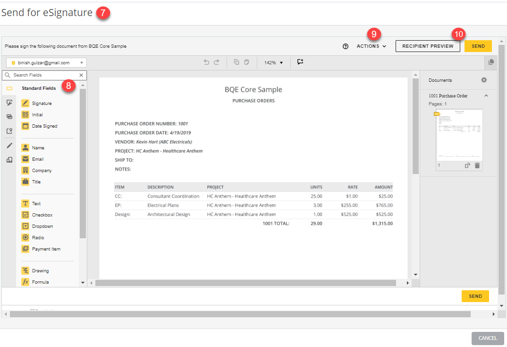Click the rotate page icon under thumbnail
The height and width of the screenshot is (347, 507).
[x=467, y=165]
